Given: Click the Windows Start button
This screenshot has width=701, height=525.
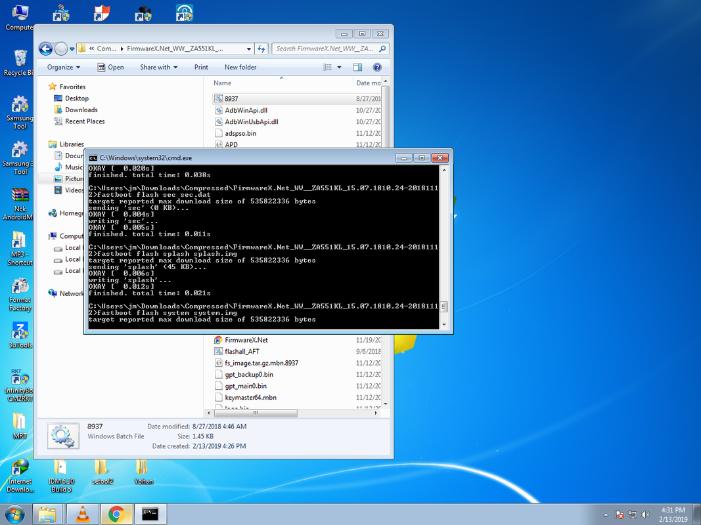Looking at the screenshot, I should [14, 514].
